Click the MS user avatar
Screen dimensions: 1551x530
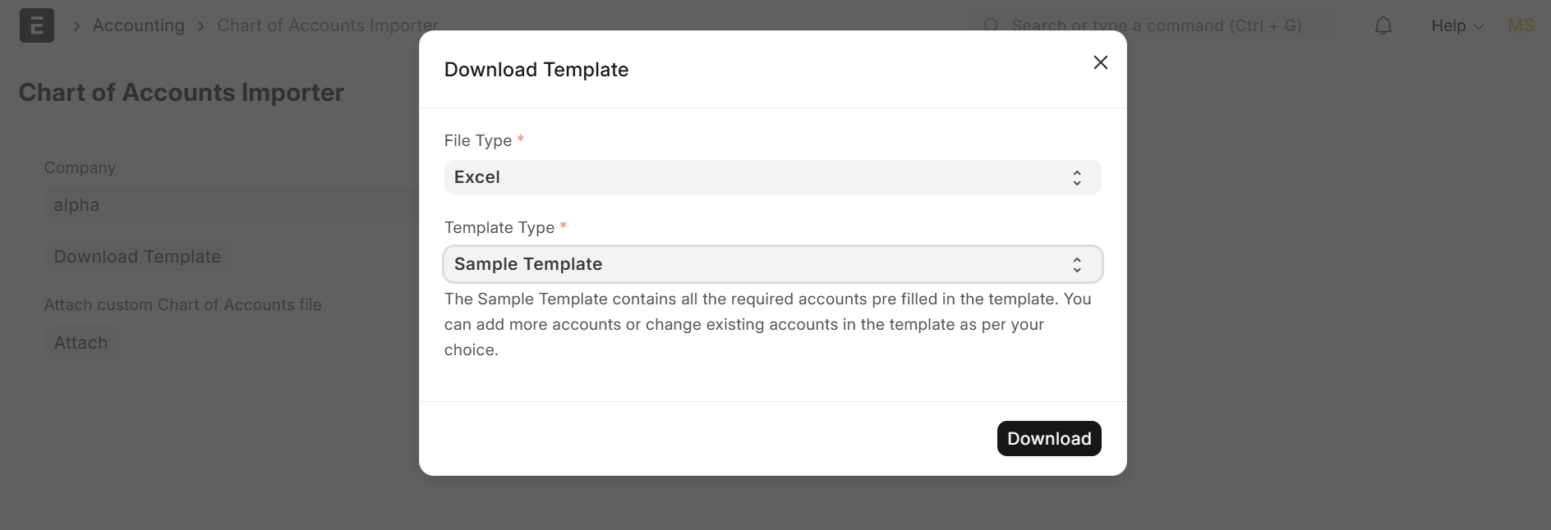pyautogui.click(x=1520, y=25)
